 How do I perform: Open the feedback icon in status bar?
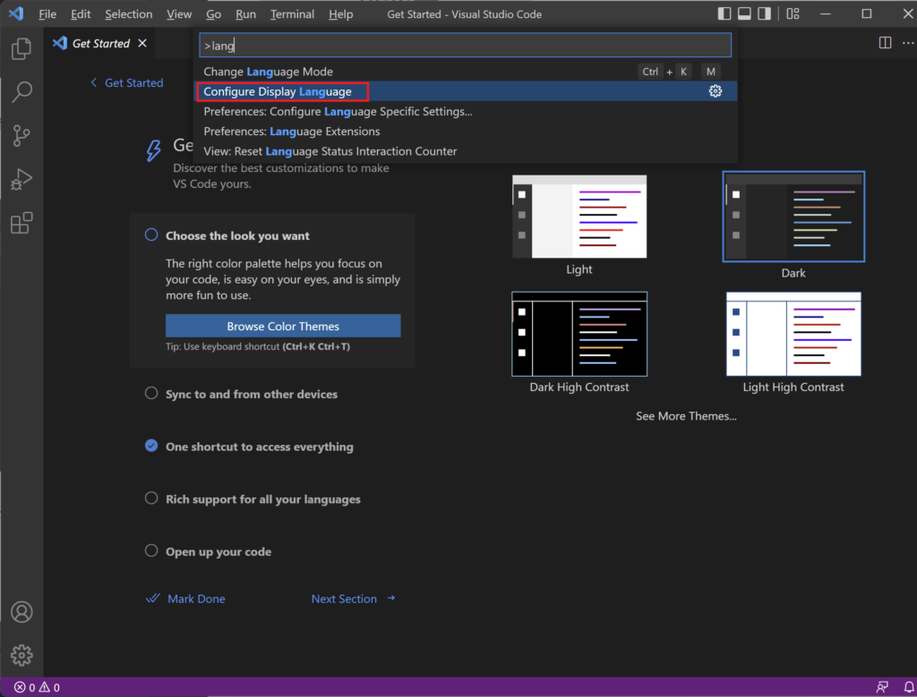click(x=882, y=687)
